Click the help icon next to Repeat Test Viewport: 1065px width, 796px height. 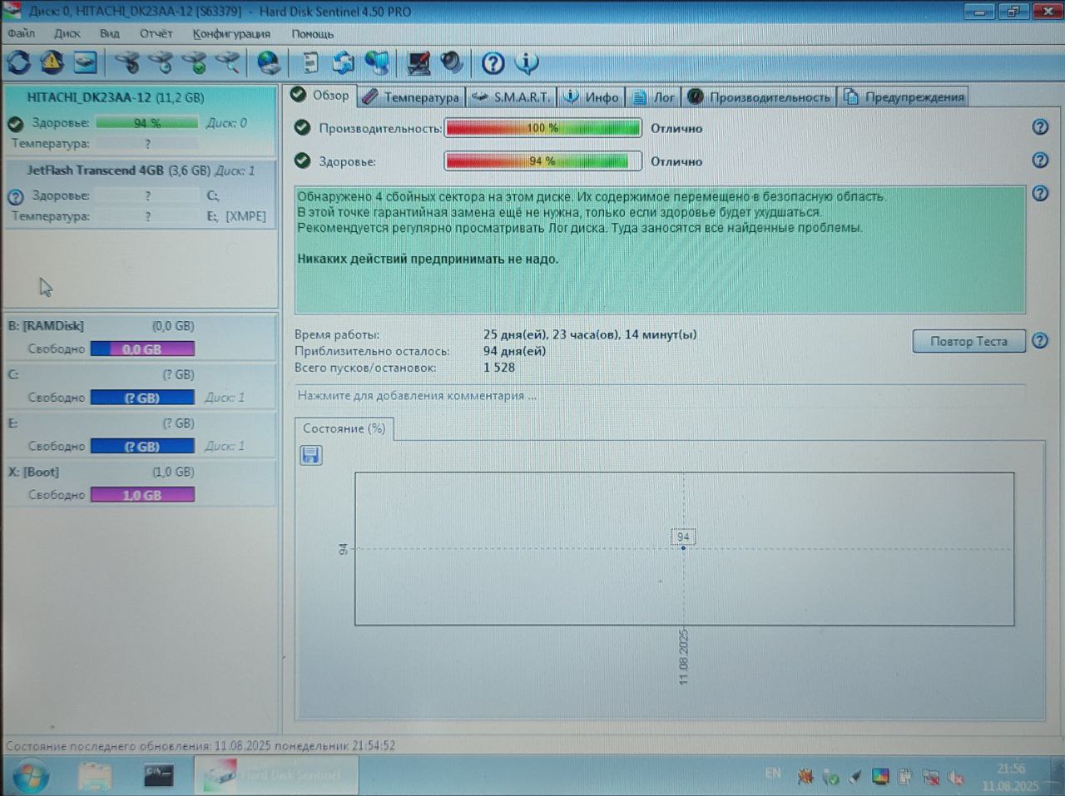1040,341
